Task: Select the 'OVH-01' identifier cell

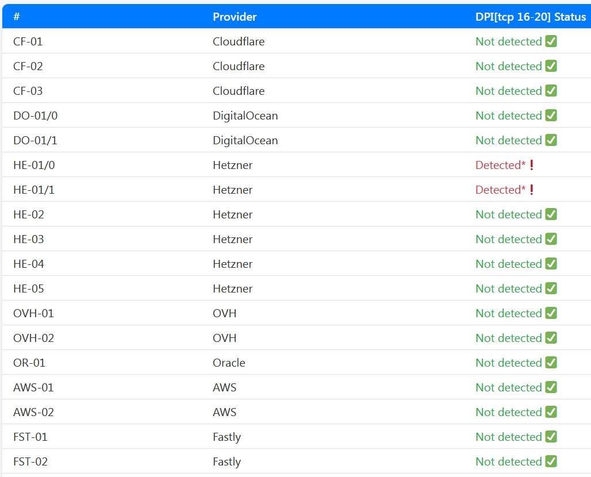Action: (x=33, y=313)
